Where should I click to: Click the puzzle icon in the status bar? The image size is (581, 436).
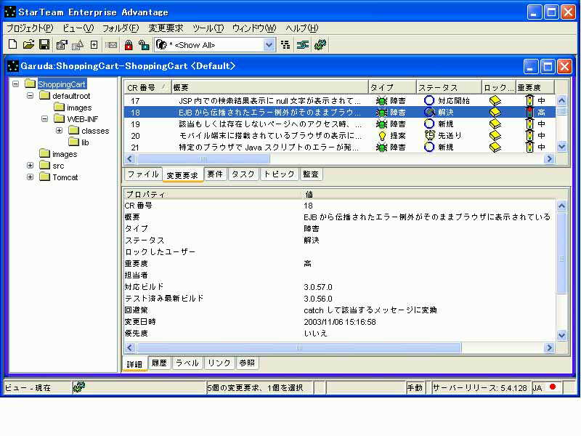(x=78, y=387)
